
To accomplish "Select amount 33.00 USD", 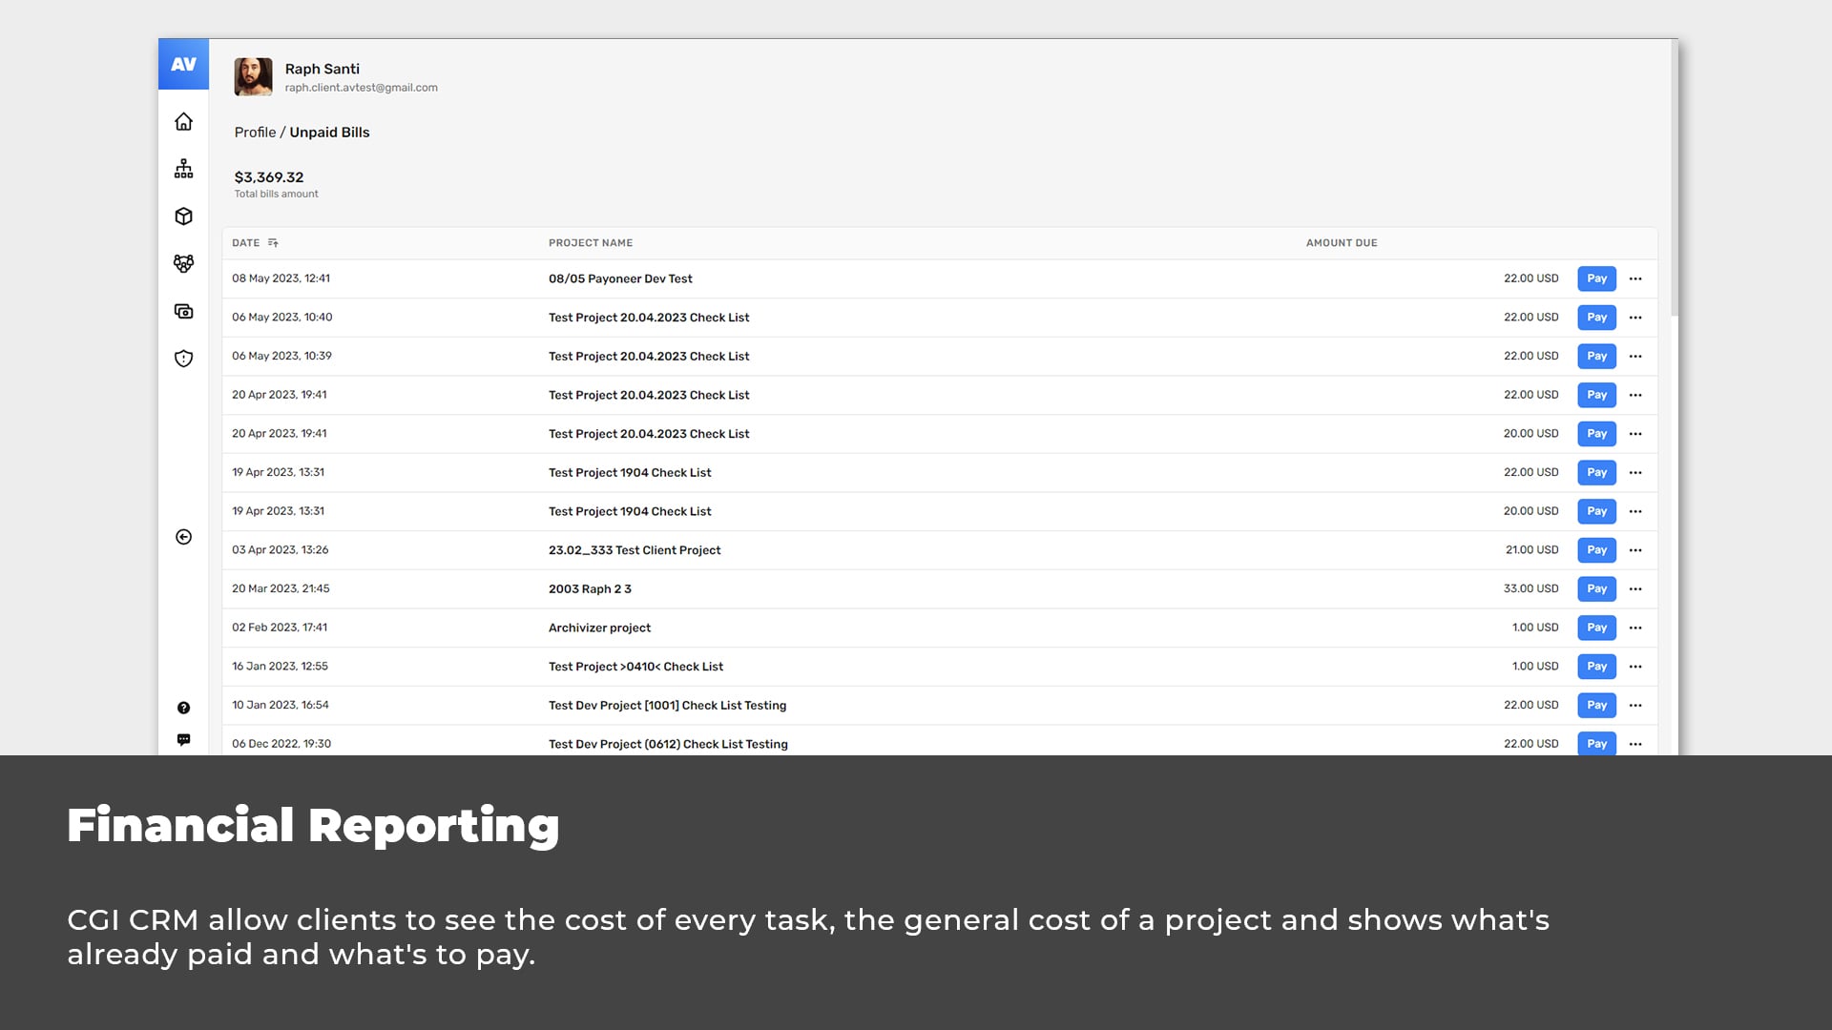I will [x=1530, y=588].
